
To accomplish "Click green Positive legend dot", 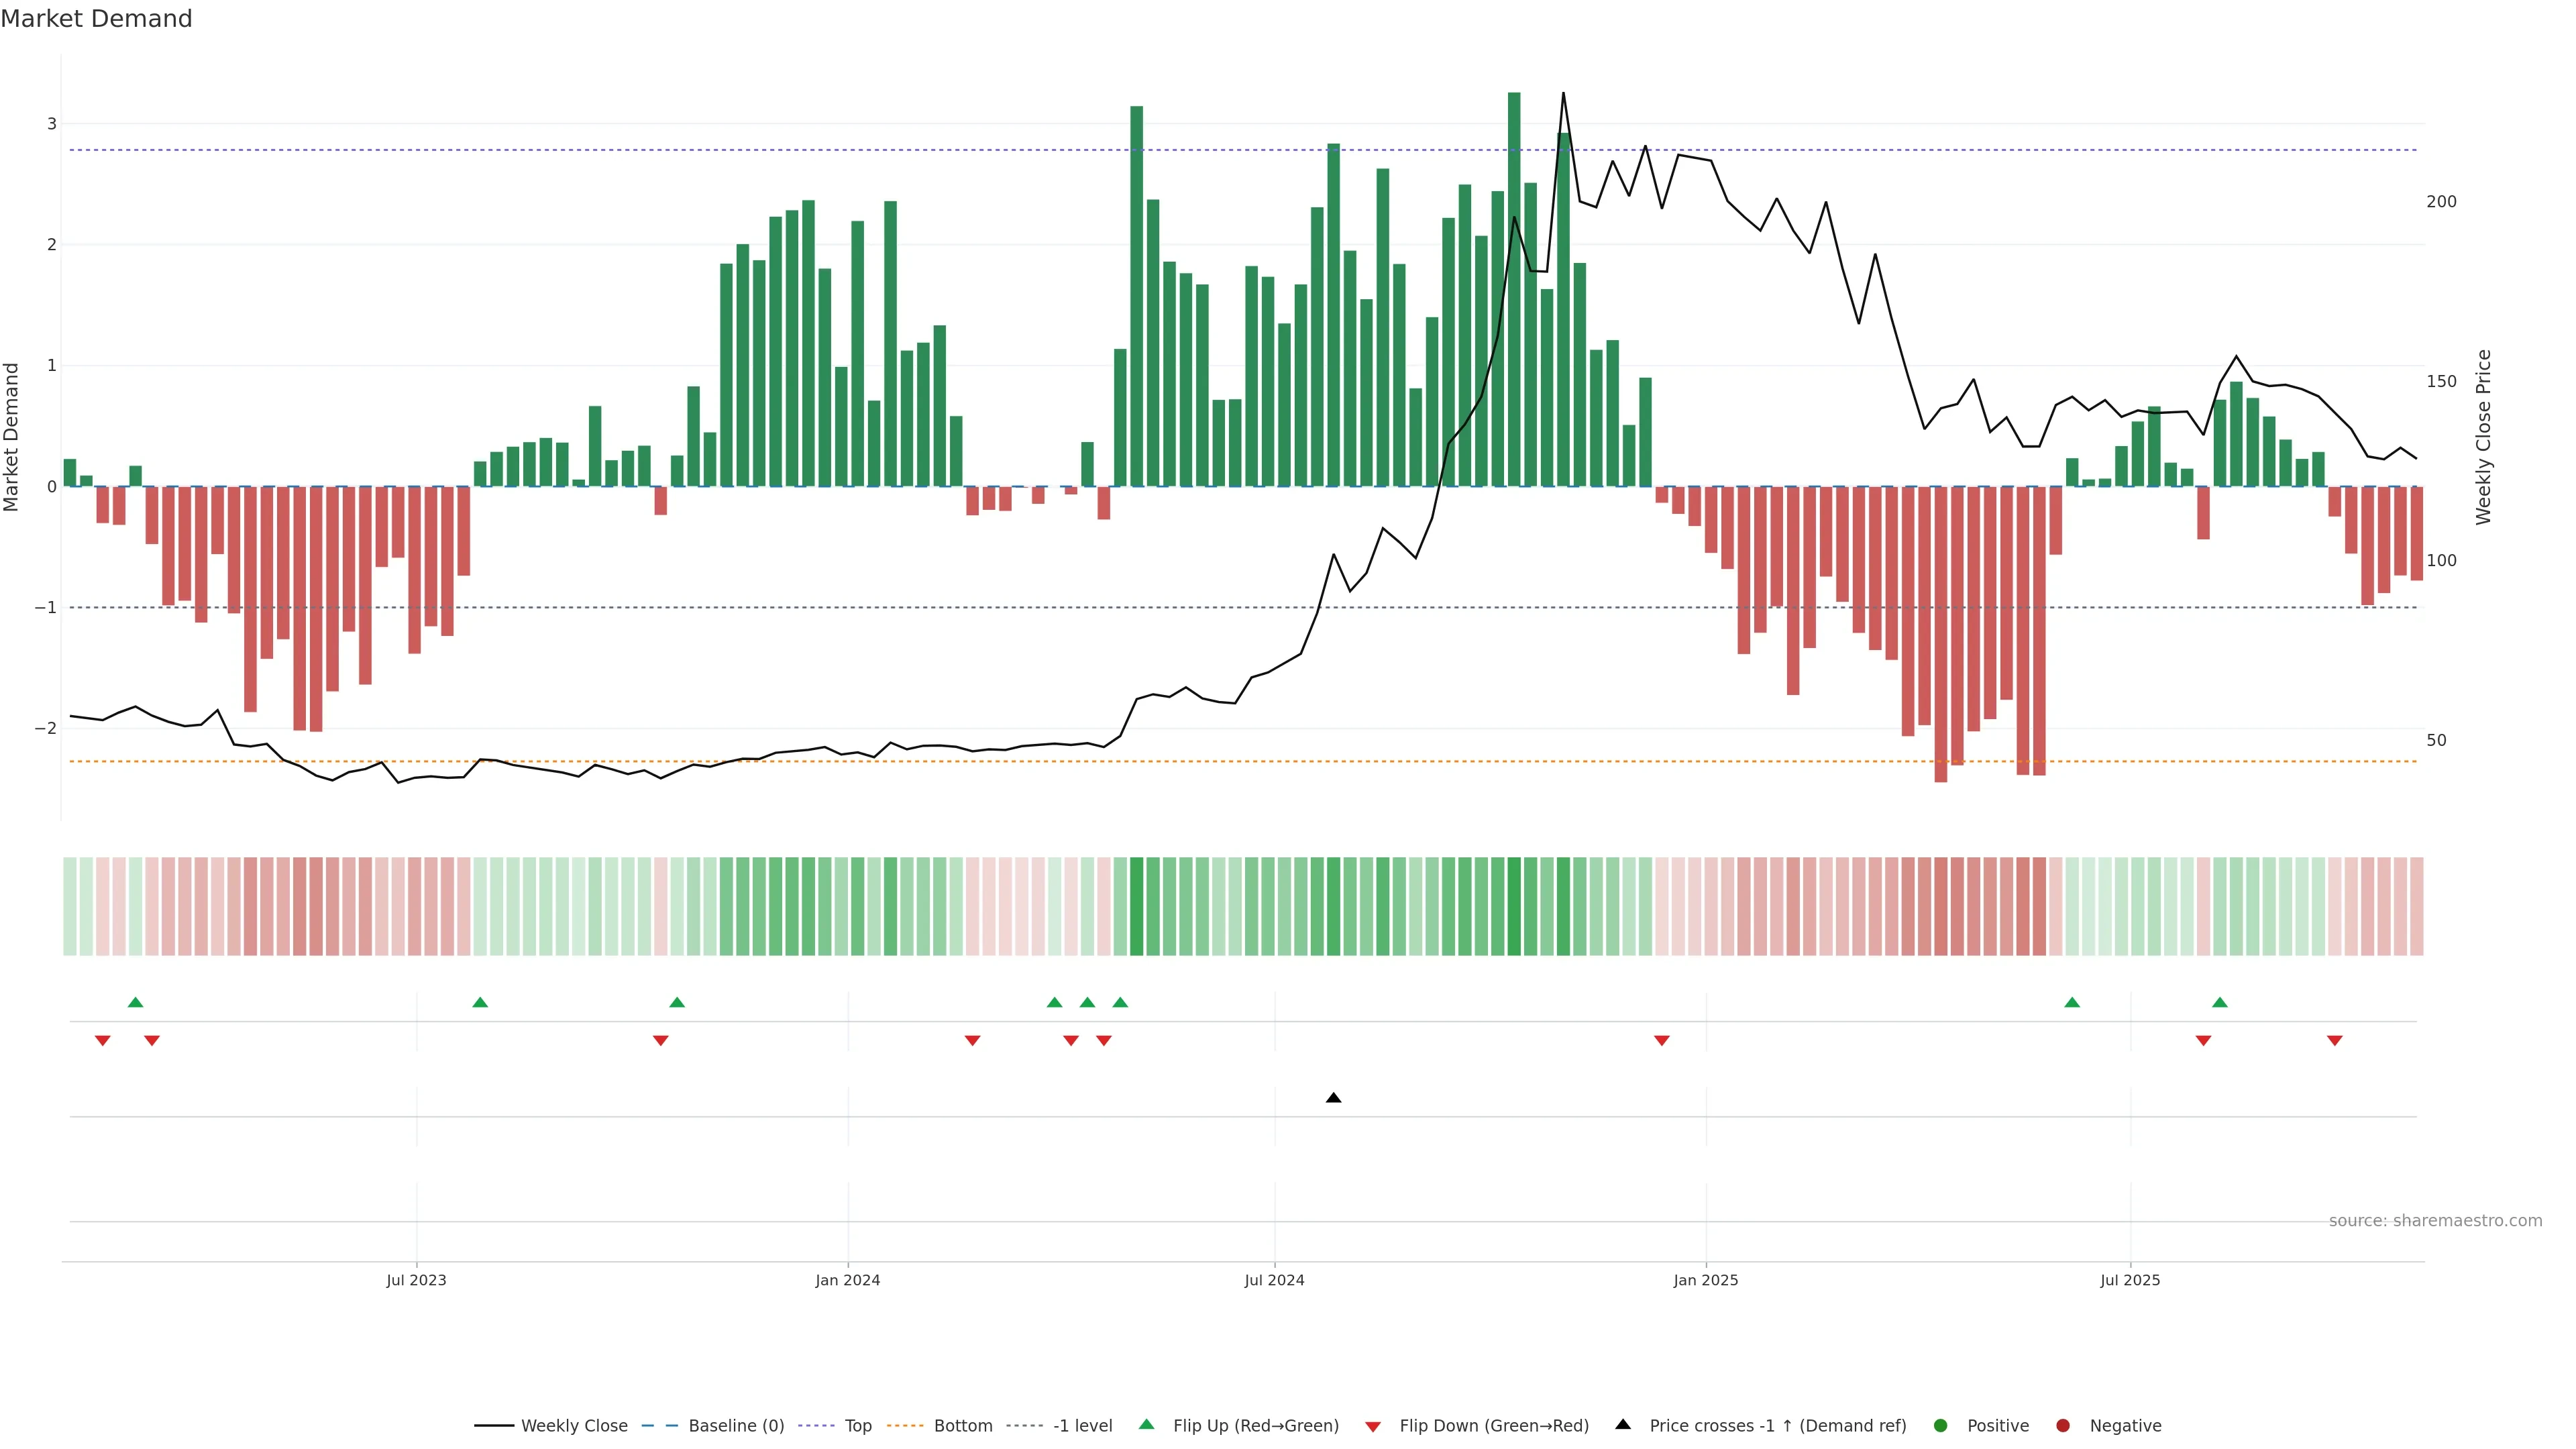I will (1941, 1425).
